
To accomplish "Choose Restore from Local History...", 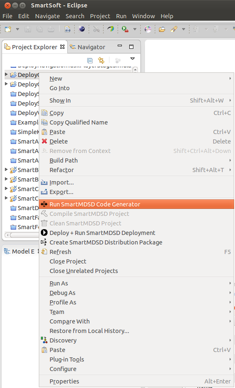I will 136,331.
